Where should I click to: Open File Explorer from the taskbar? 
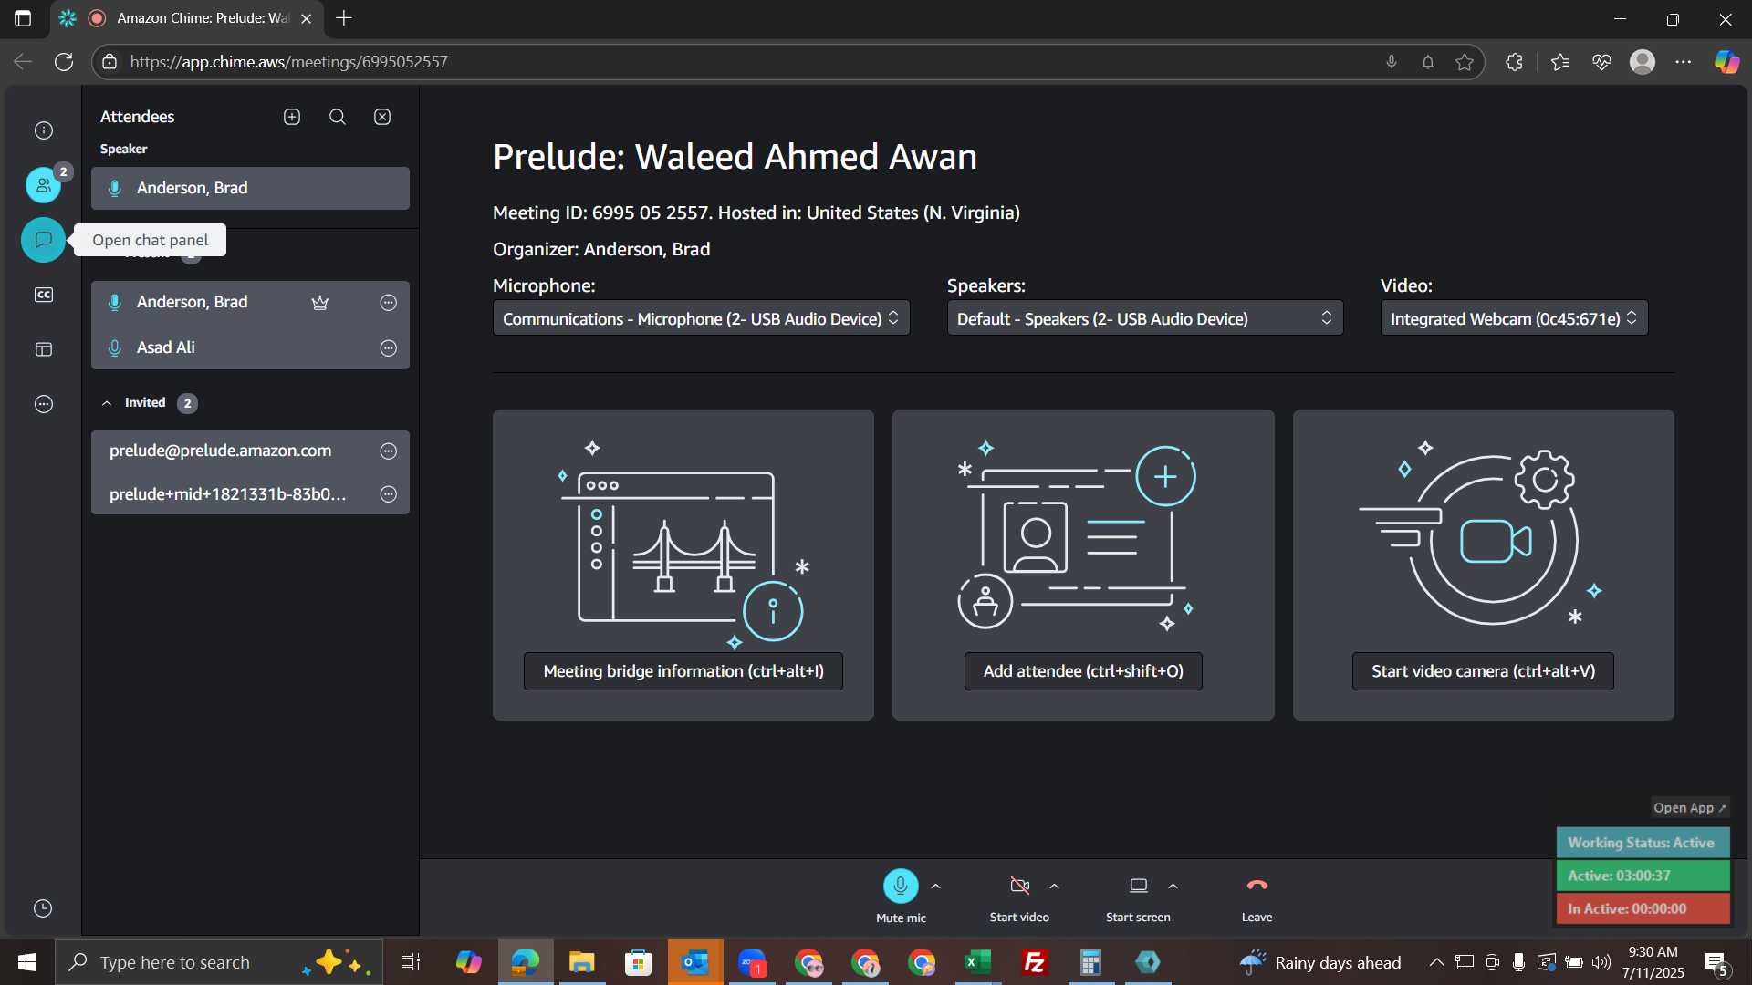pyautogui.click(x=582, y=962)
